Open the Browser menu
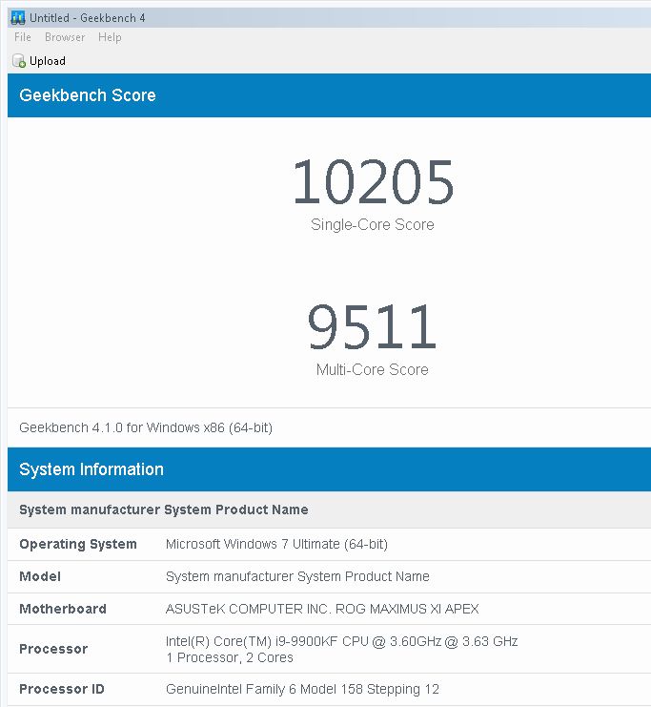 click(x=65, y=37)
